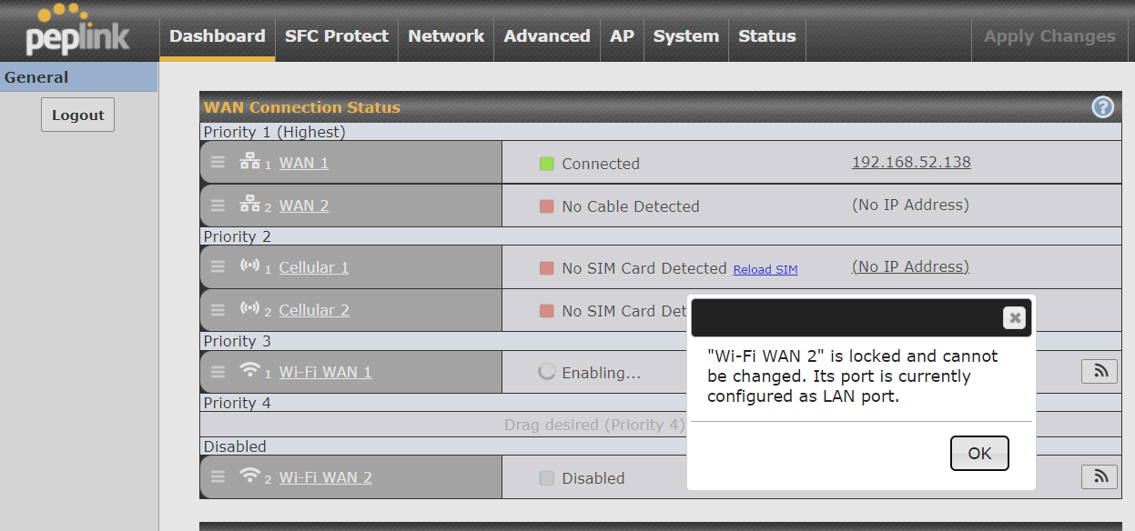Close the dialog with the X button

click(1014, 317)
